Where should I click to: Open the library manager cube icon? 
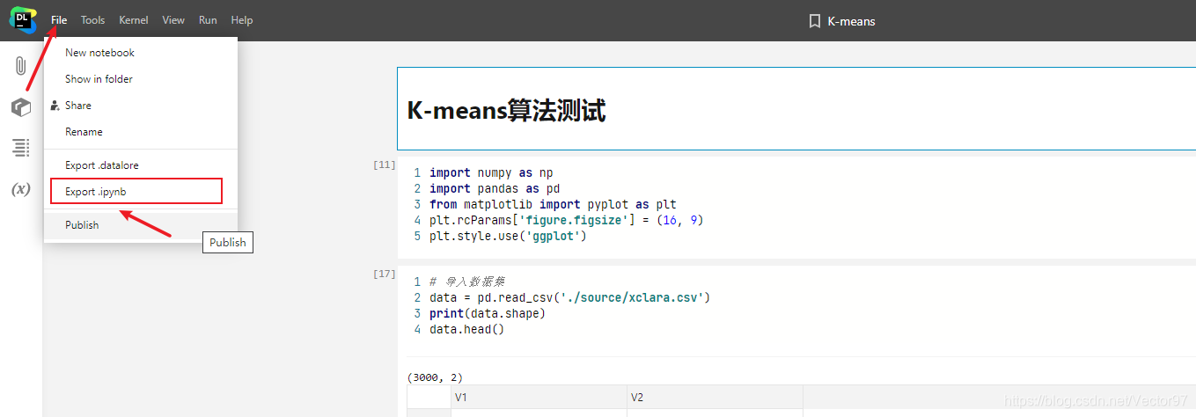pos(20,107)
